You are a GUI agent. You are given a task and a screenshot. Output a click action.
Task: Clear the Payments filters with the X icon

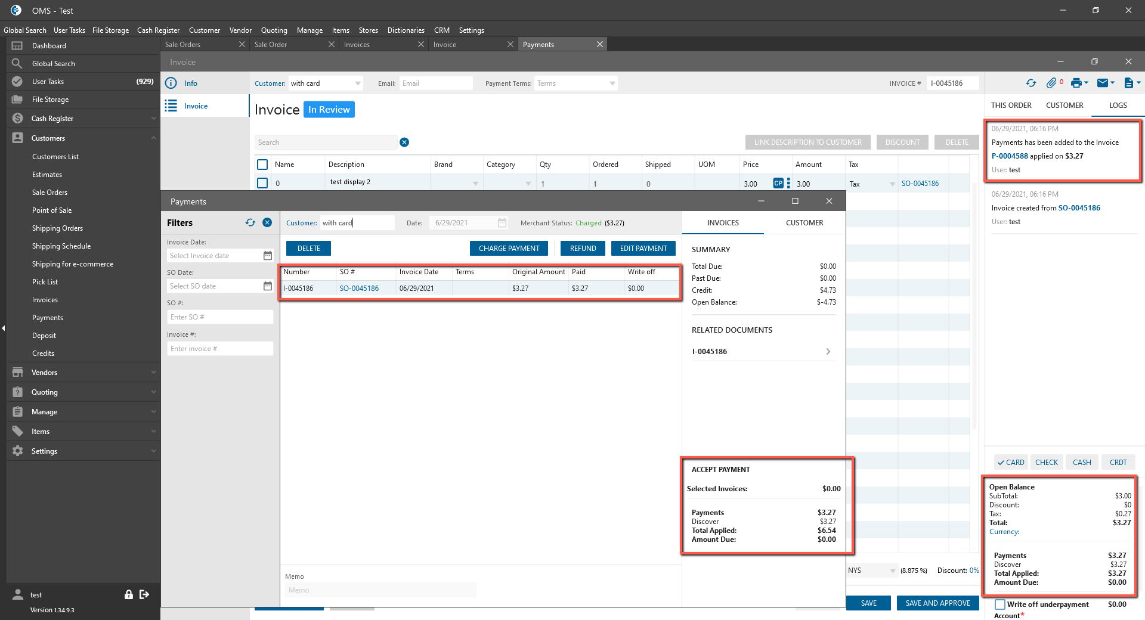pos(267,223)
